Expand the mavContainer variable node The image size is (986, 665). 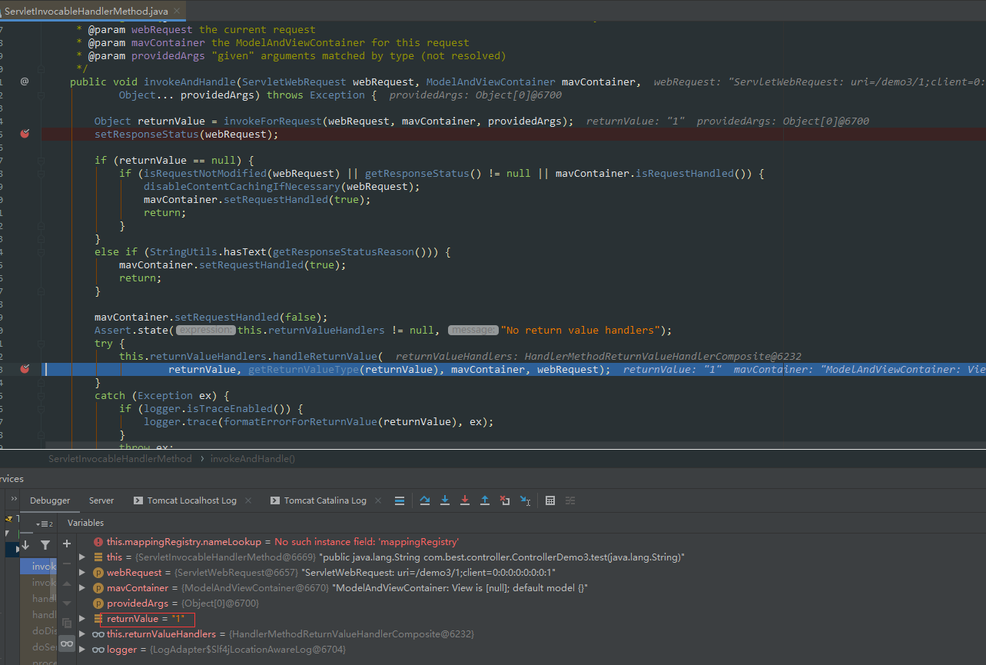point(82,588)
